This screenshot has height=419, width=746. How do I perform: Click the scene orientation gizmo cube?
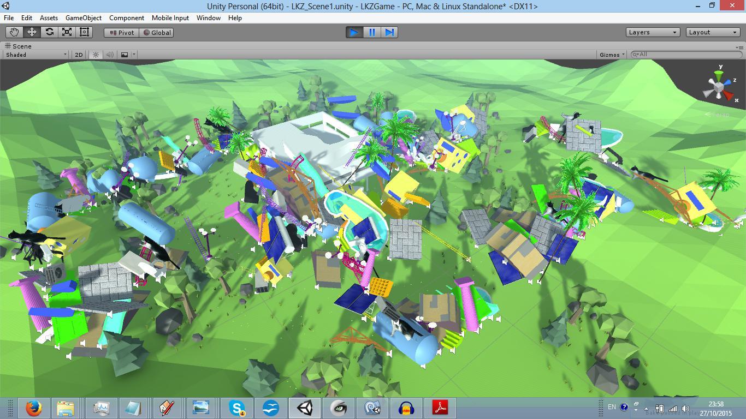(x=719, y=87)
